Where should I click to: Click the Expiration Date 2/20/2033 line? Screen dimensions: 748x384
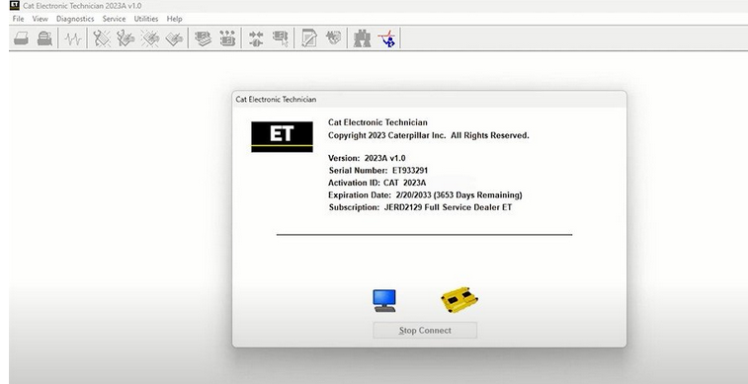[x=425, y=194]
